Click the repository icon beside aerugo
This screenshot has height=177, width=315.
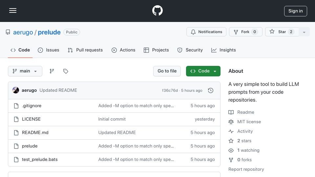click(x=8, y=32)
